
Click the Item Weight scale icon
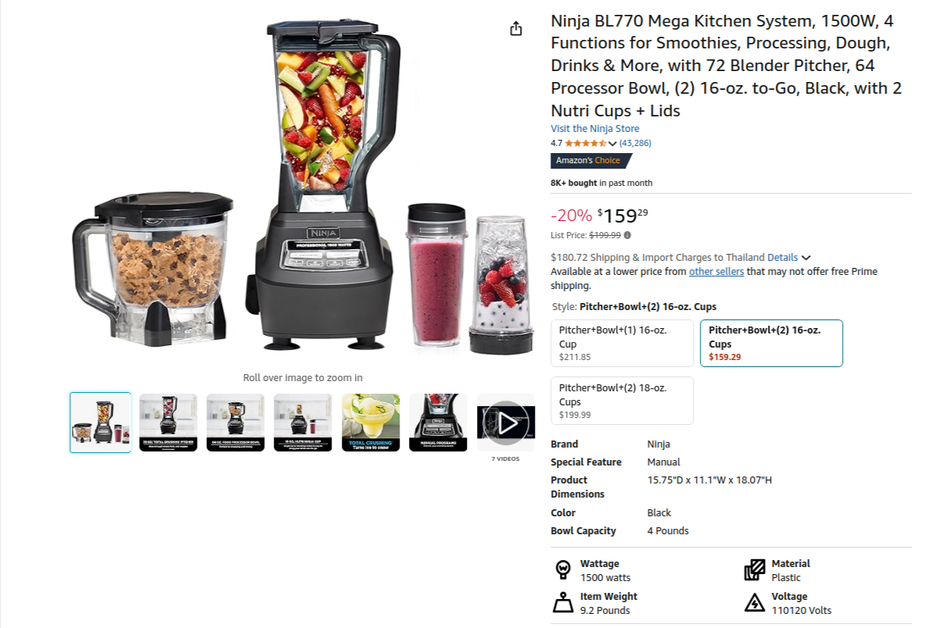click(x=563, y=602)
